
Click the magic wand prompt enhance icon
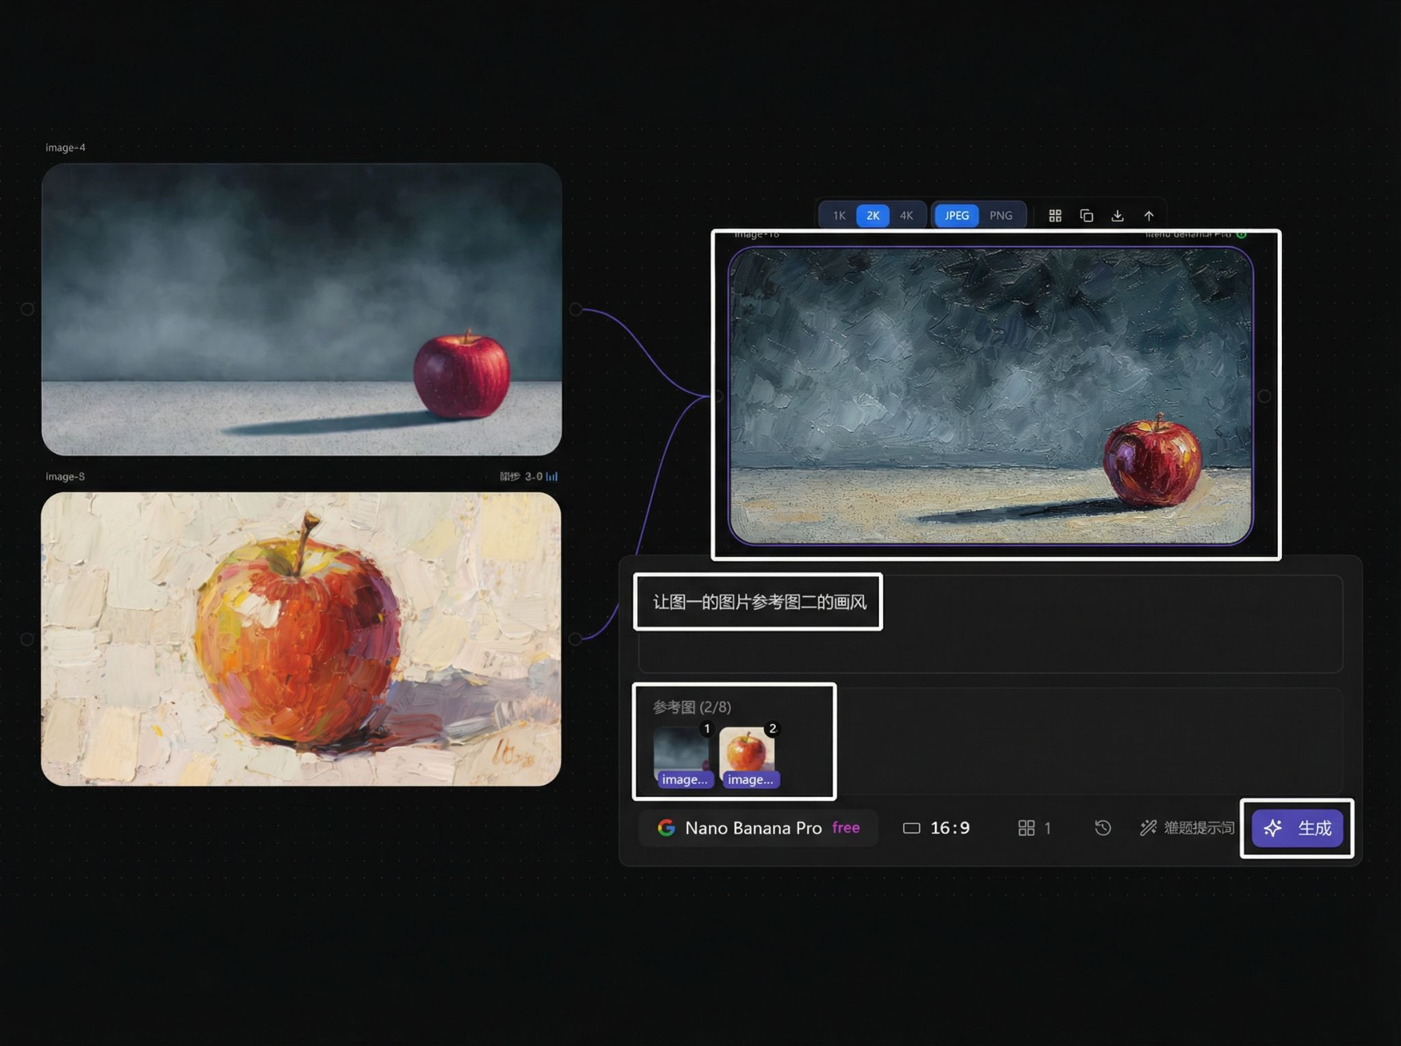tap(1148, 828)
